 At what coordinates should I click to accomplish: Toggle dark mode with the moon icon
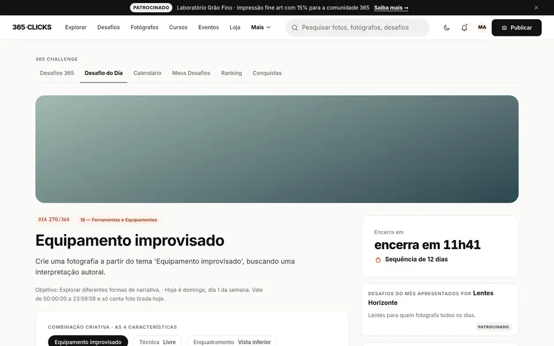(x=447, y=28)
